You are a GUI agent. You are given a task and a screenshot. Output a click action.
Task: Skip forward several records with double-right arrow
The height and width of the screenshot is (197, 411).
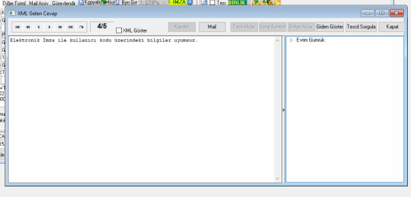[60, 27]
